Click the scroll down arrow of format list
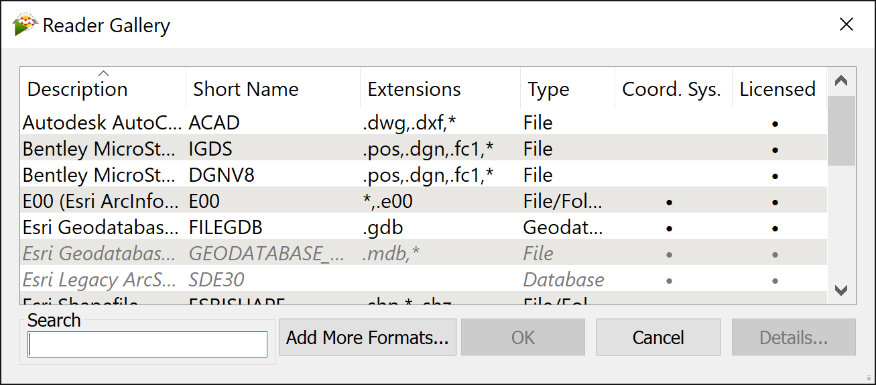Image resolution: width=876 pixels, height=385 pixels. tap(841, 290)
